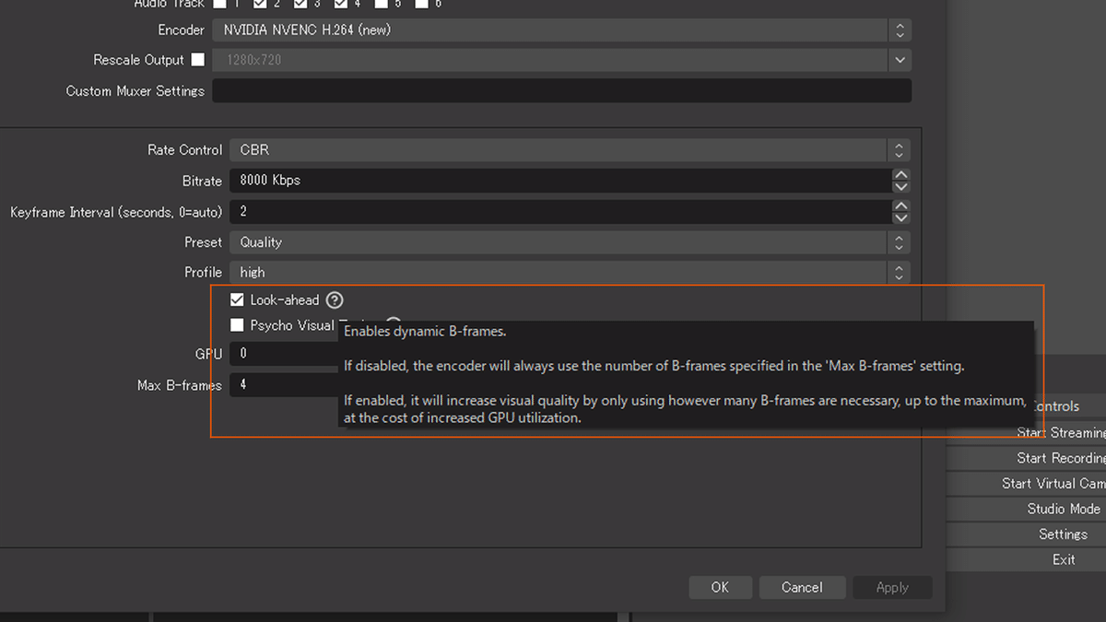Uncheck Audio Track 3 checkbox
Image resolution: width=1106 pixels, height=622 pixels.
point(300,4)
